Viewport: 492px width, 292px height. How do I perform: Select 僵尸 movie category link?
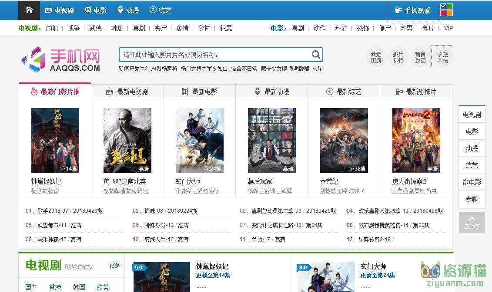(385, 28)
